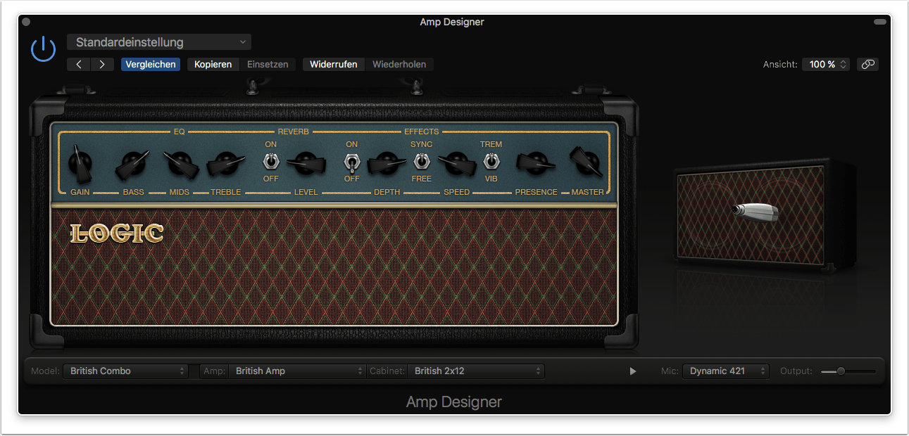The image size is (909, 436).
Task: Click the Output level slider
Action: (x=848, y=371)
